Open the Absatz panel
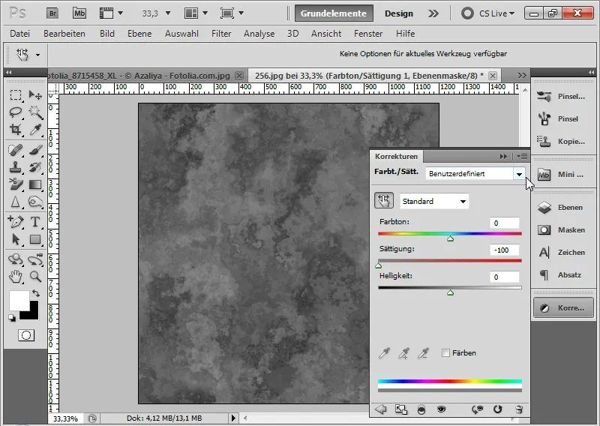 pyautogui.click(x=562, y=274)
